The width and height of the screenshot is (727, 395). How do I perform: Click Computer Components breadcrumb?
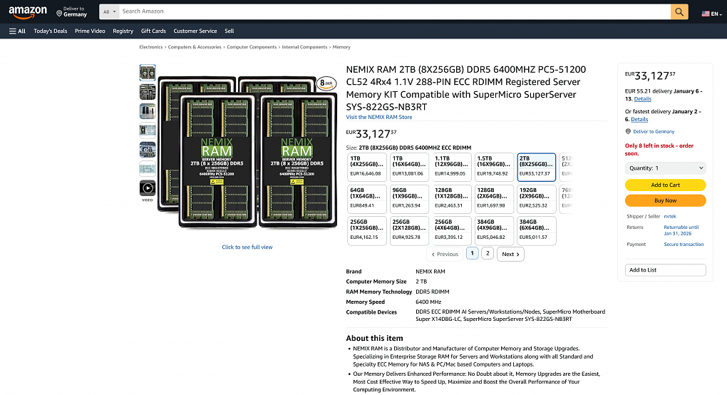pos(252,47)
